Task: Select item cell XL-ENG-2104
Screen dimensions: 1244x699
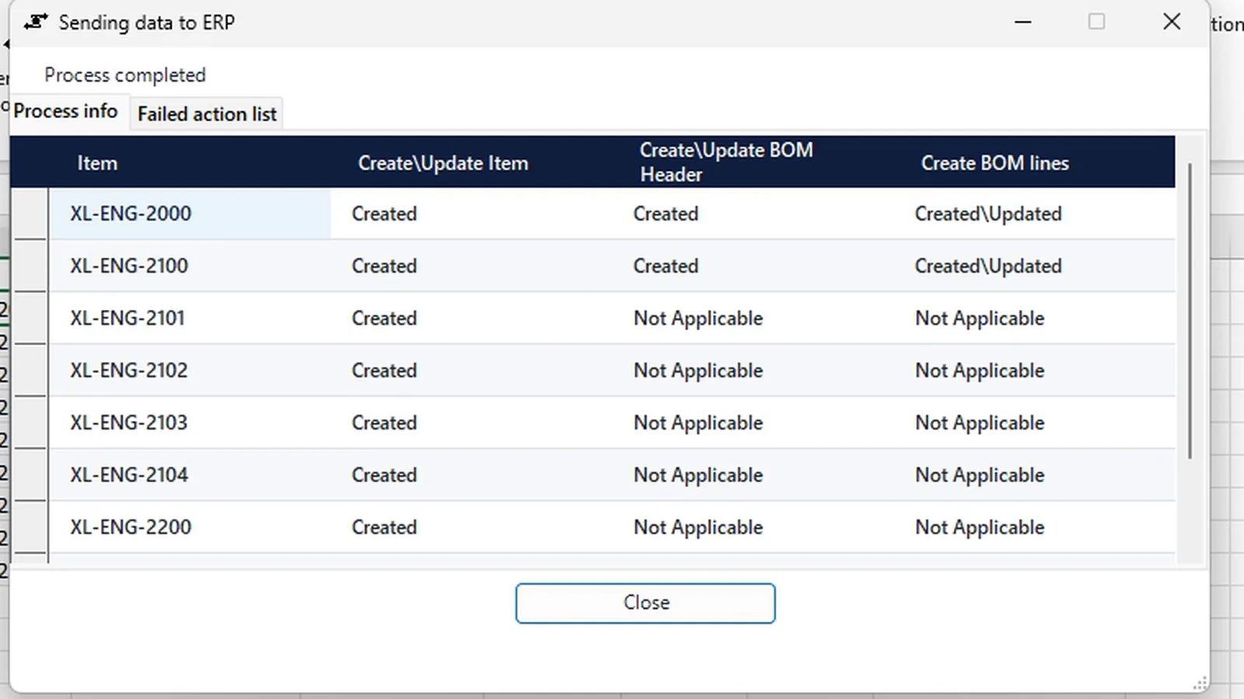Action: (x=190, y=475)
